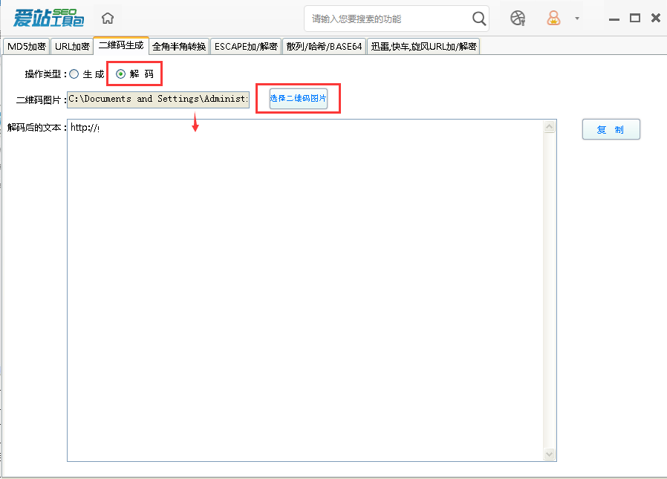Open the 散列/哈希/BASE64 tab
The width and height of the screenshot is (667, 479).
click(x=324, y=45)
